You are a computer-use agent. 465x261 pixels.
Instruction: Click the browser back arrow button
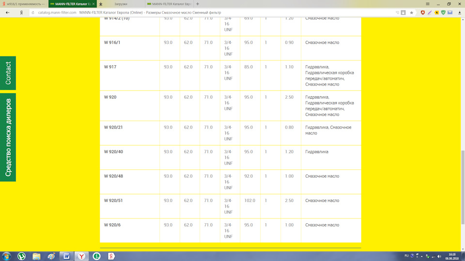tap(7, 13)
